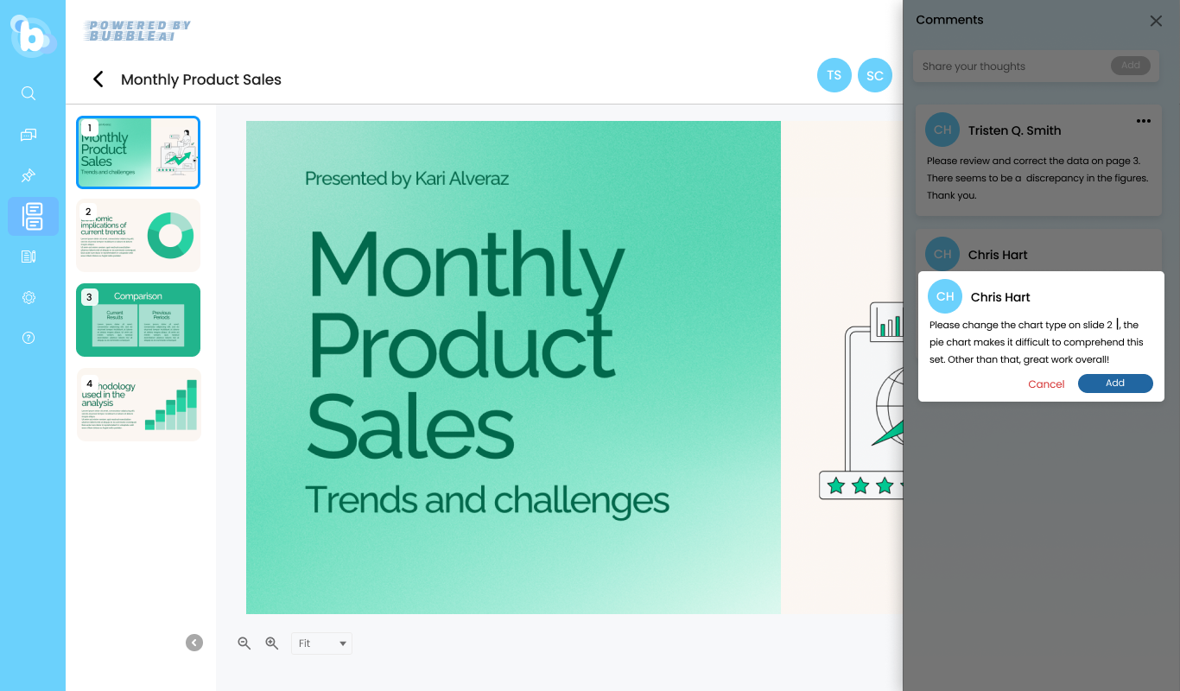Click the pin icon in the sidebar

(x=29, y=176)
